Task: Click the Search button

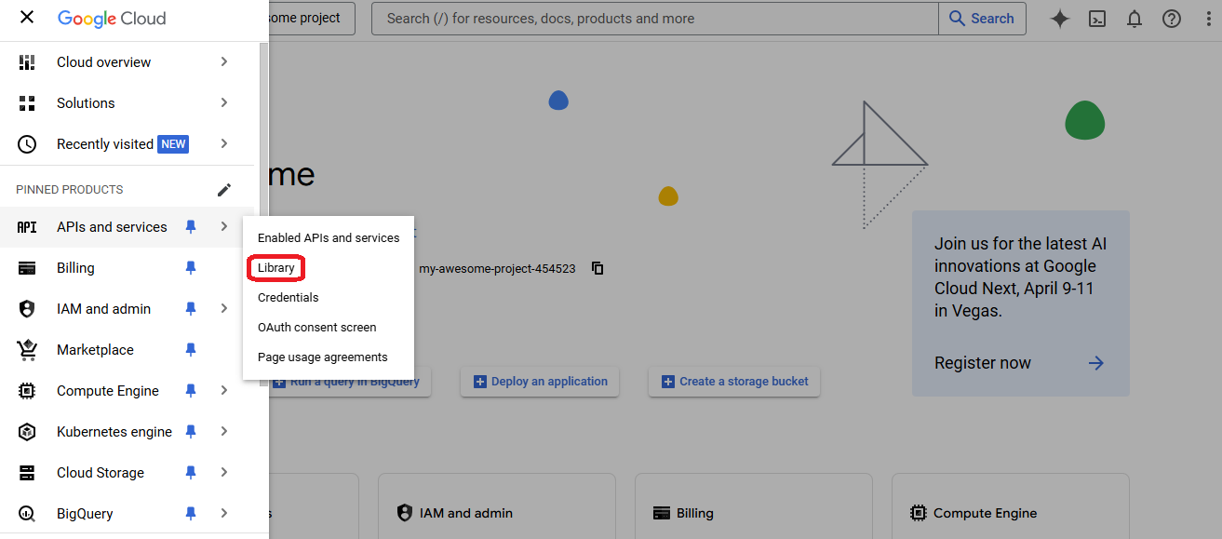Action: point(982,19)
